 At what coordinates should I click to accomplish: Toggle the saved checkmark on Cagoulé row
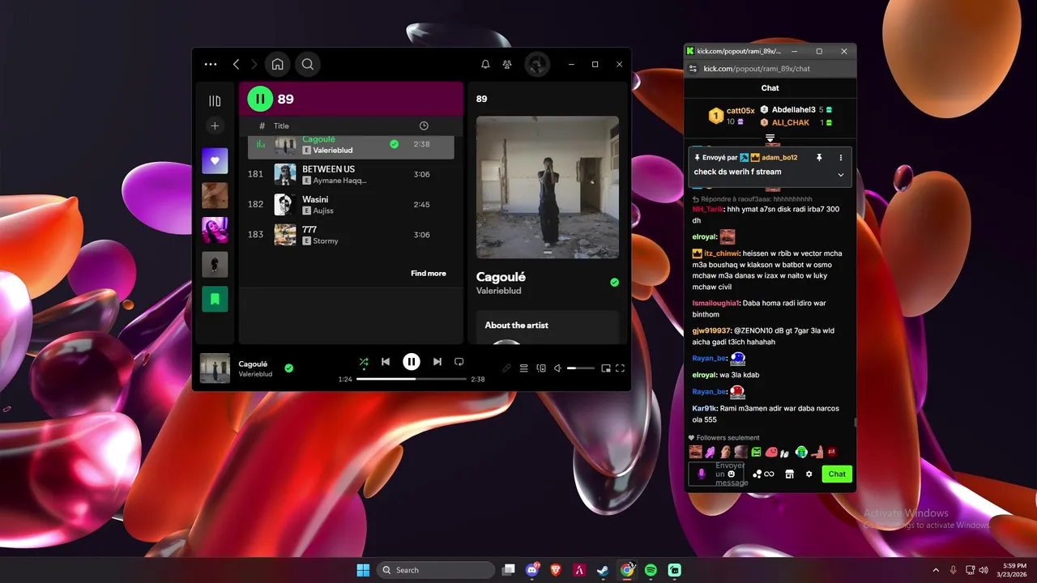394,144
